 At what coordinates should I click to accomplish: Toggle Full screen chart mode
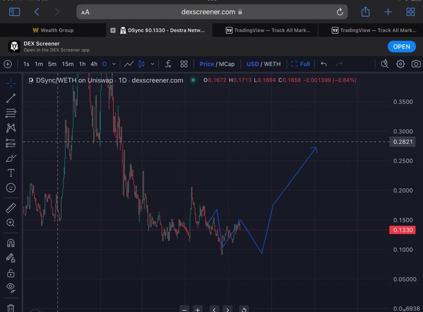pos(300,64)
